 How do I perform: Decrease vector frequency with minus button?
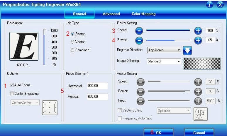140,101
